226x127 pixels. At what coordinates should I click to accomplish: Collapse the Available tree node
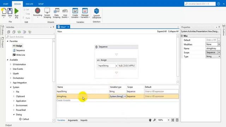[8, 60]
